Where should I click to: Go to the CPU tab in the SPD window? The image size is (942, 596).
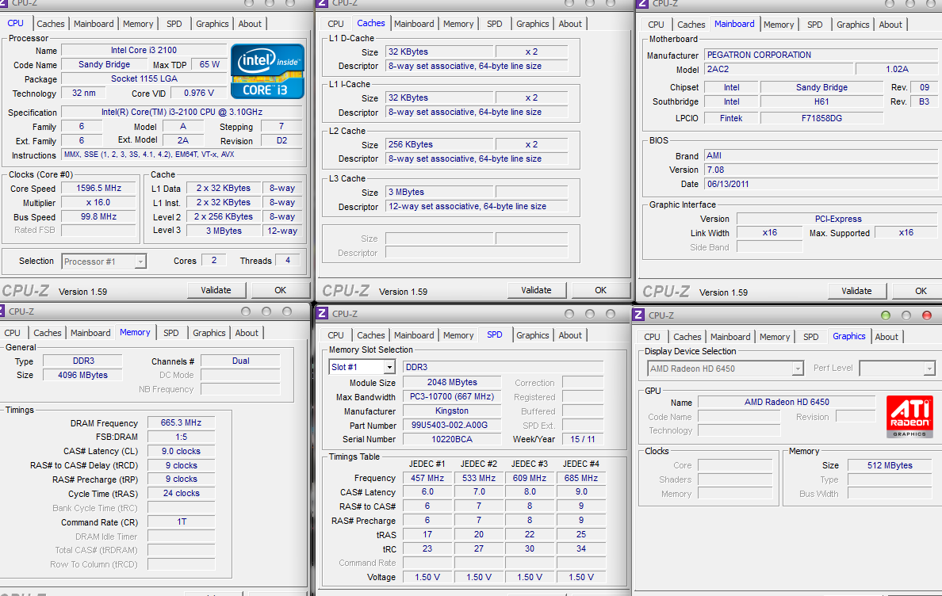(x=335, y=335)
